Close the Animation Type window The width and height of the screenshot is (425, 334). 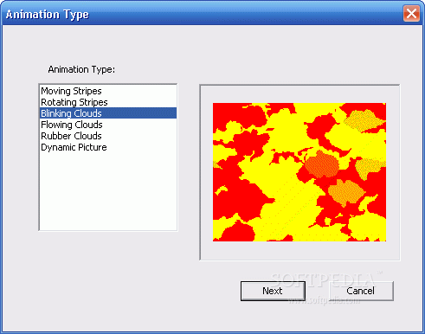pos(411,13)
